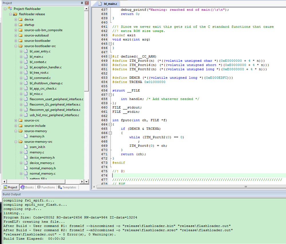
Task: Click file icon of sram_init.h
Action: tap(26, 147)
